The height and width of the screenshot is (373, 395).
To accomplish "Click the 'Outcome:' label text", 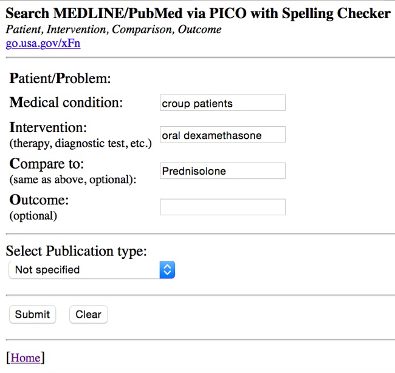I will tap(39, 201).
